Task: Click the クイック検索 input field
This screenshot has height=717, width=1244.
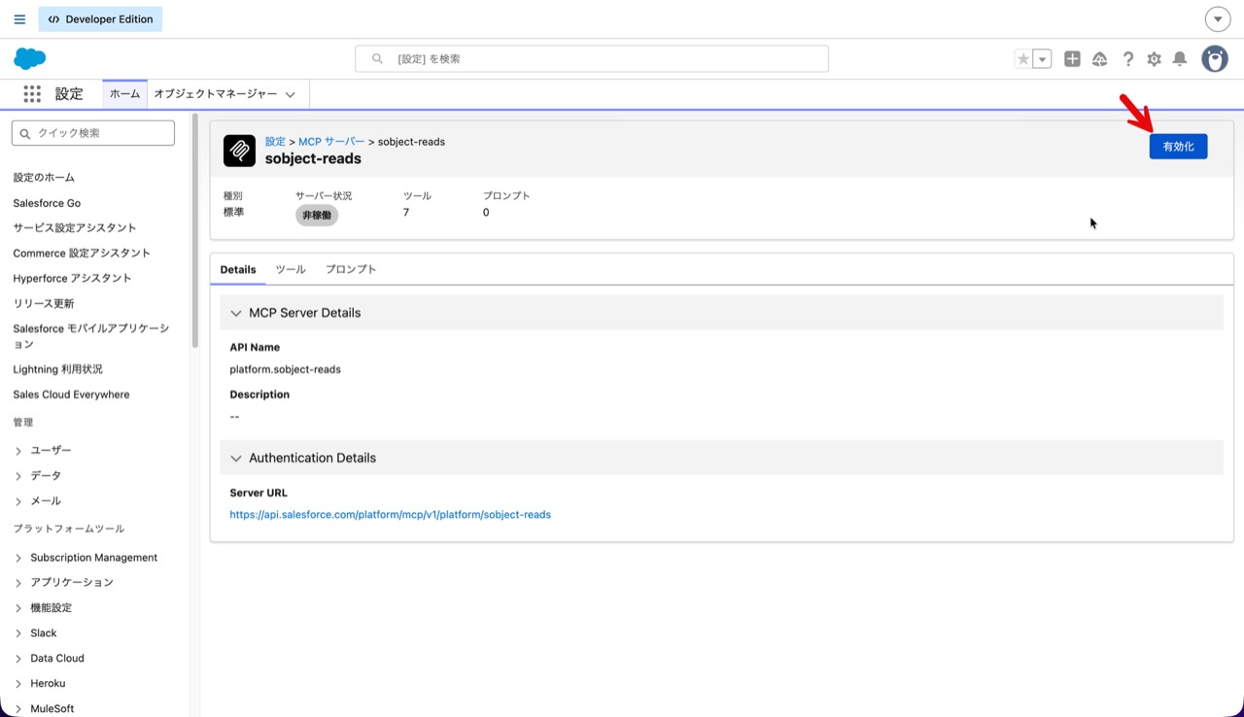Action: (93, 133)
